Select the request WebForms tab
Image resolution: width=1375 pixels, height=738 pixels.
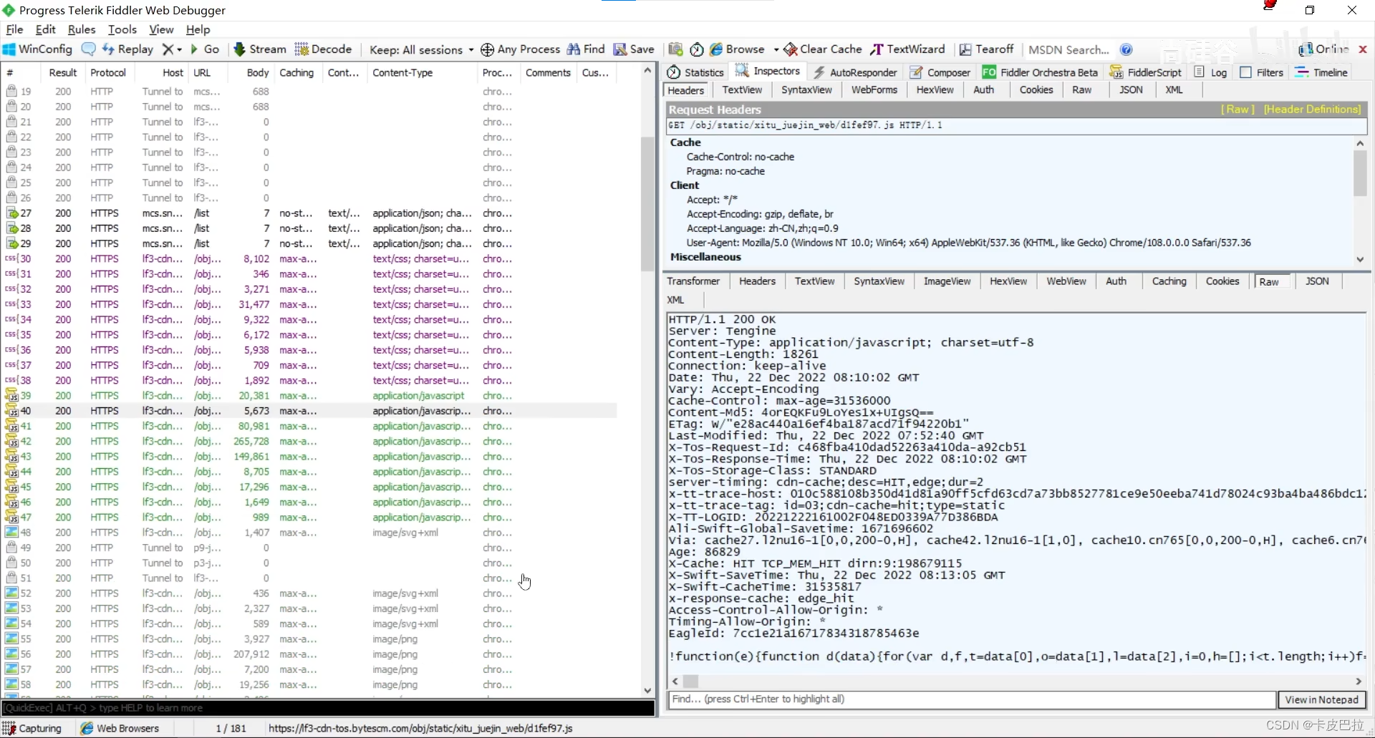tap(874, 90)
